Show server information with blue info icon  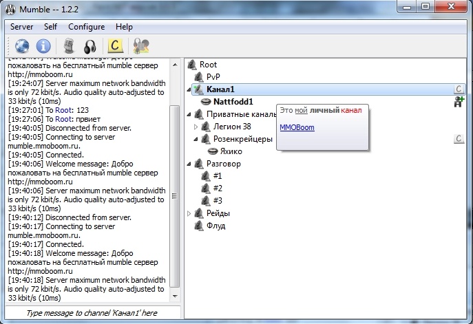tap(43, 46)
